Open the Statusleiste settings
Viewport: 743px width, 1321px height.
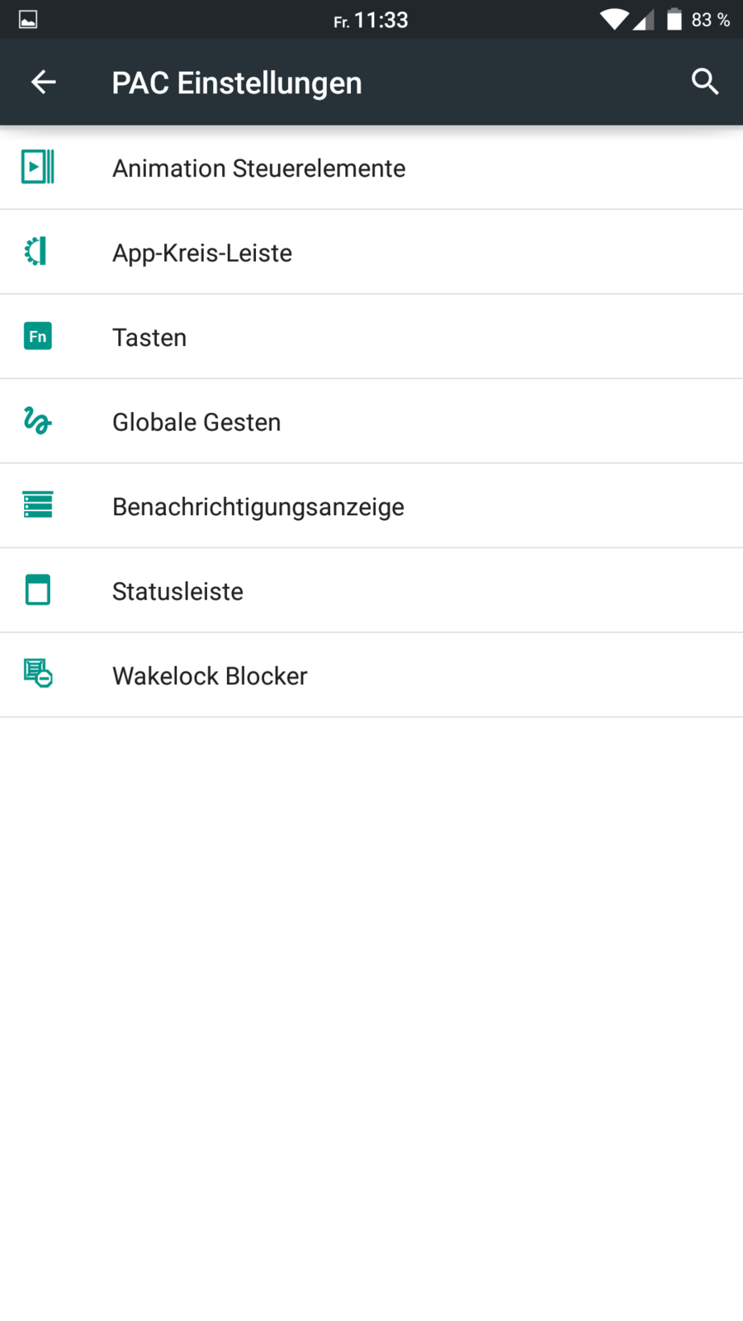[177, 591]
